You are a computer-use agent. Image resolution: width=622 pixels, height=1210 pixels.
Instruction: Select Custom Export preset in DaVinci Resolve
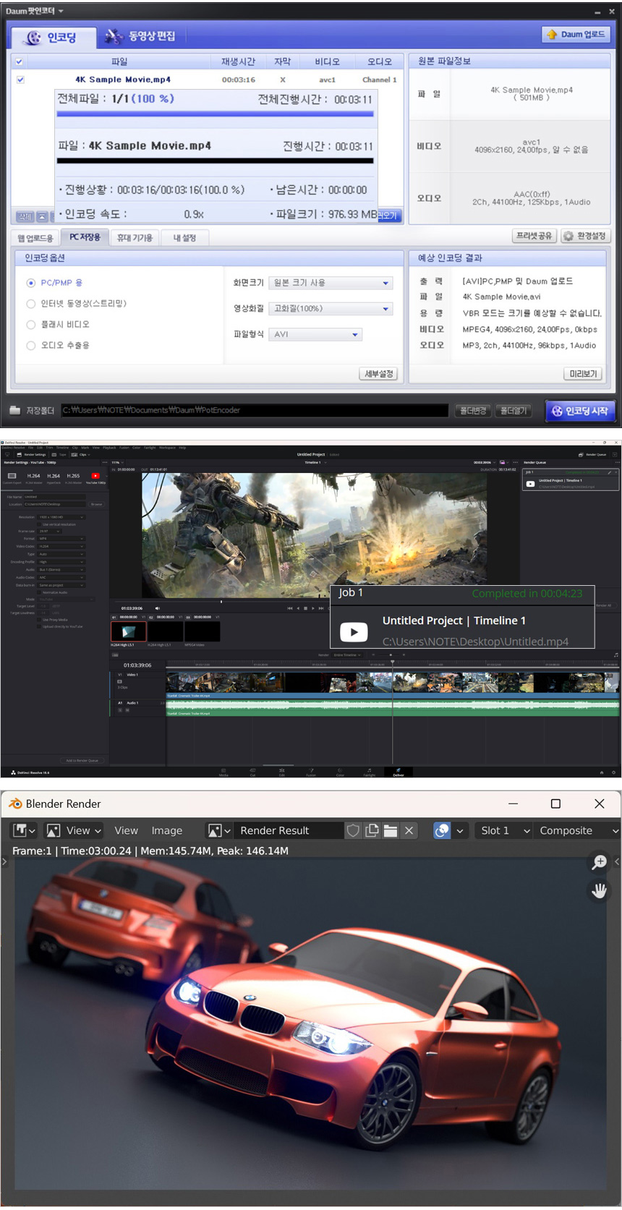[x=12, y=477]
